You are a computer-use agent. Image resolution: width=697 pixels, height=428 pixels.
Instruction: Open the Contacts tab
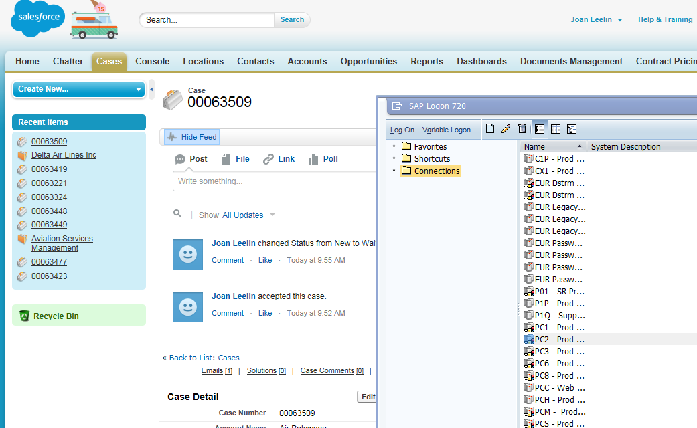pyautogui.click(x=256, y=62)
